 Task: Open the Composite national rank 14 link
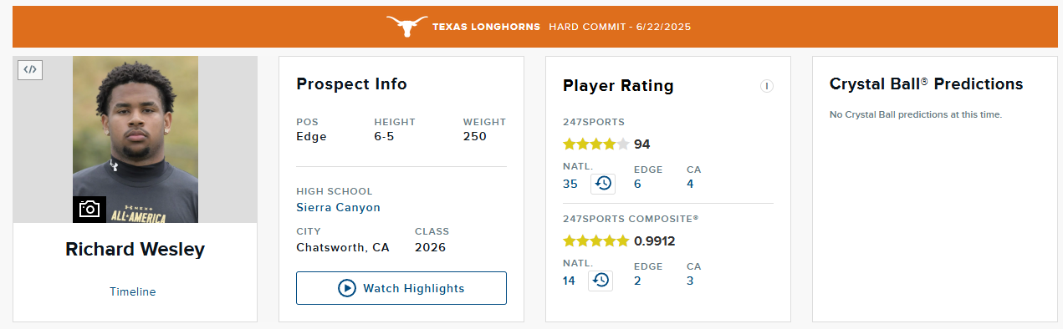click(x=570, y=281)
